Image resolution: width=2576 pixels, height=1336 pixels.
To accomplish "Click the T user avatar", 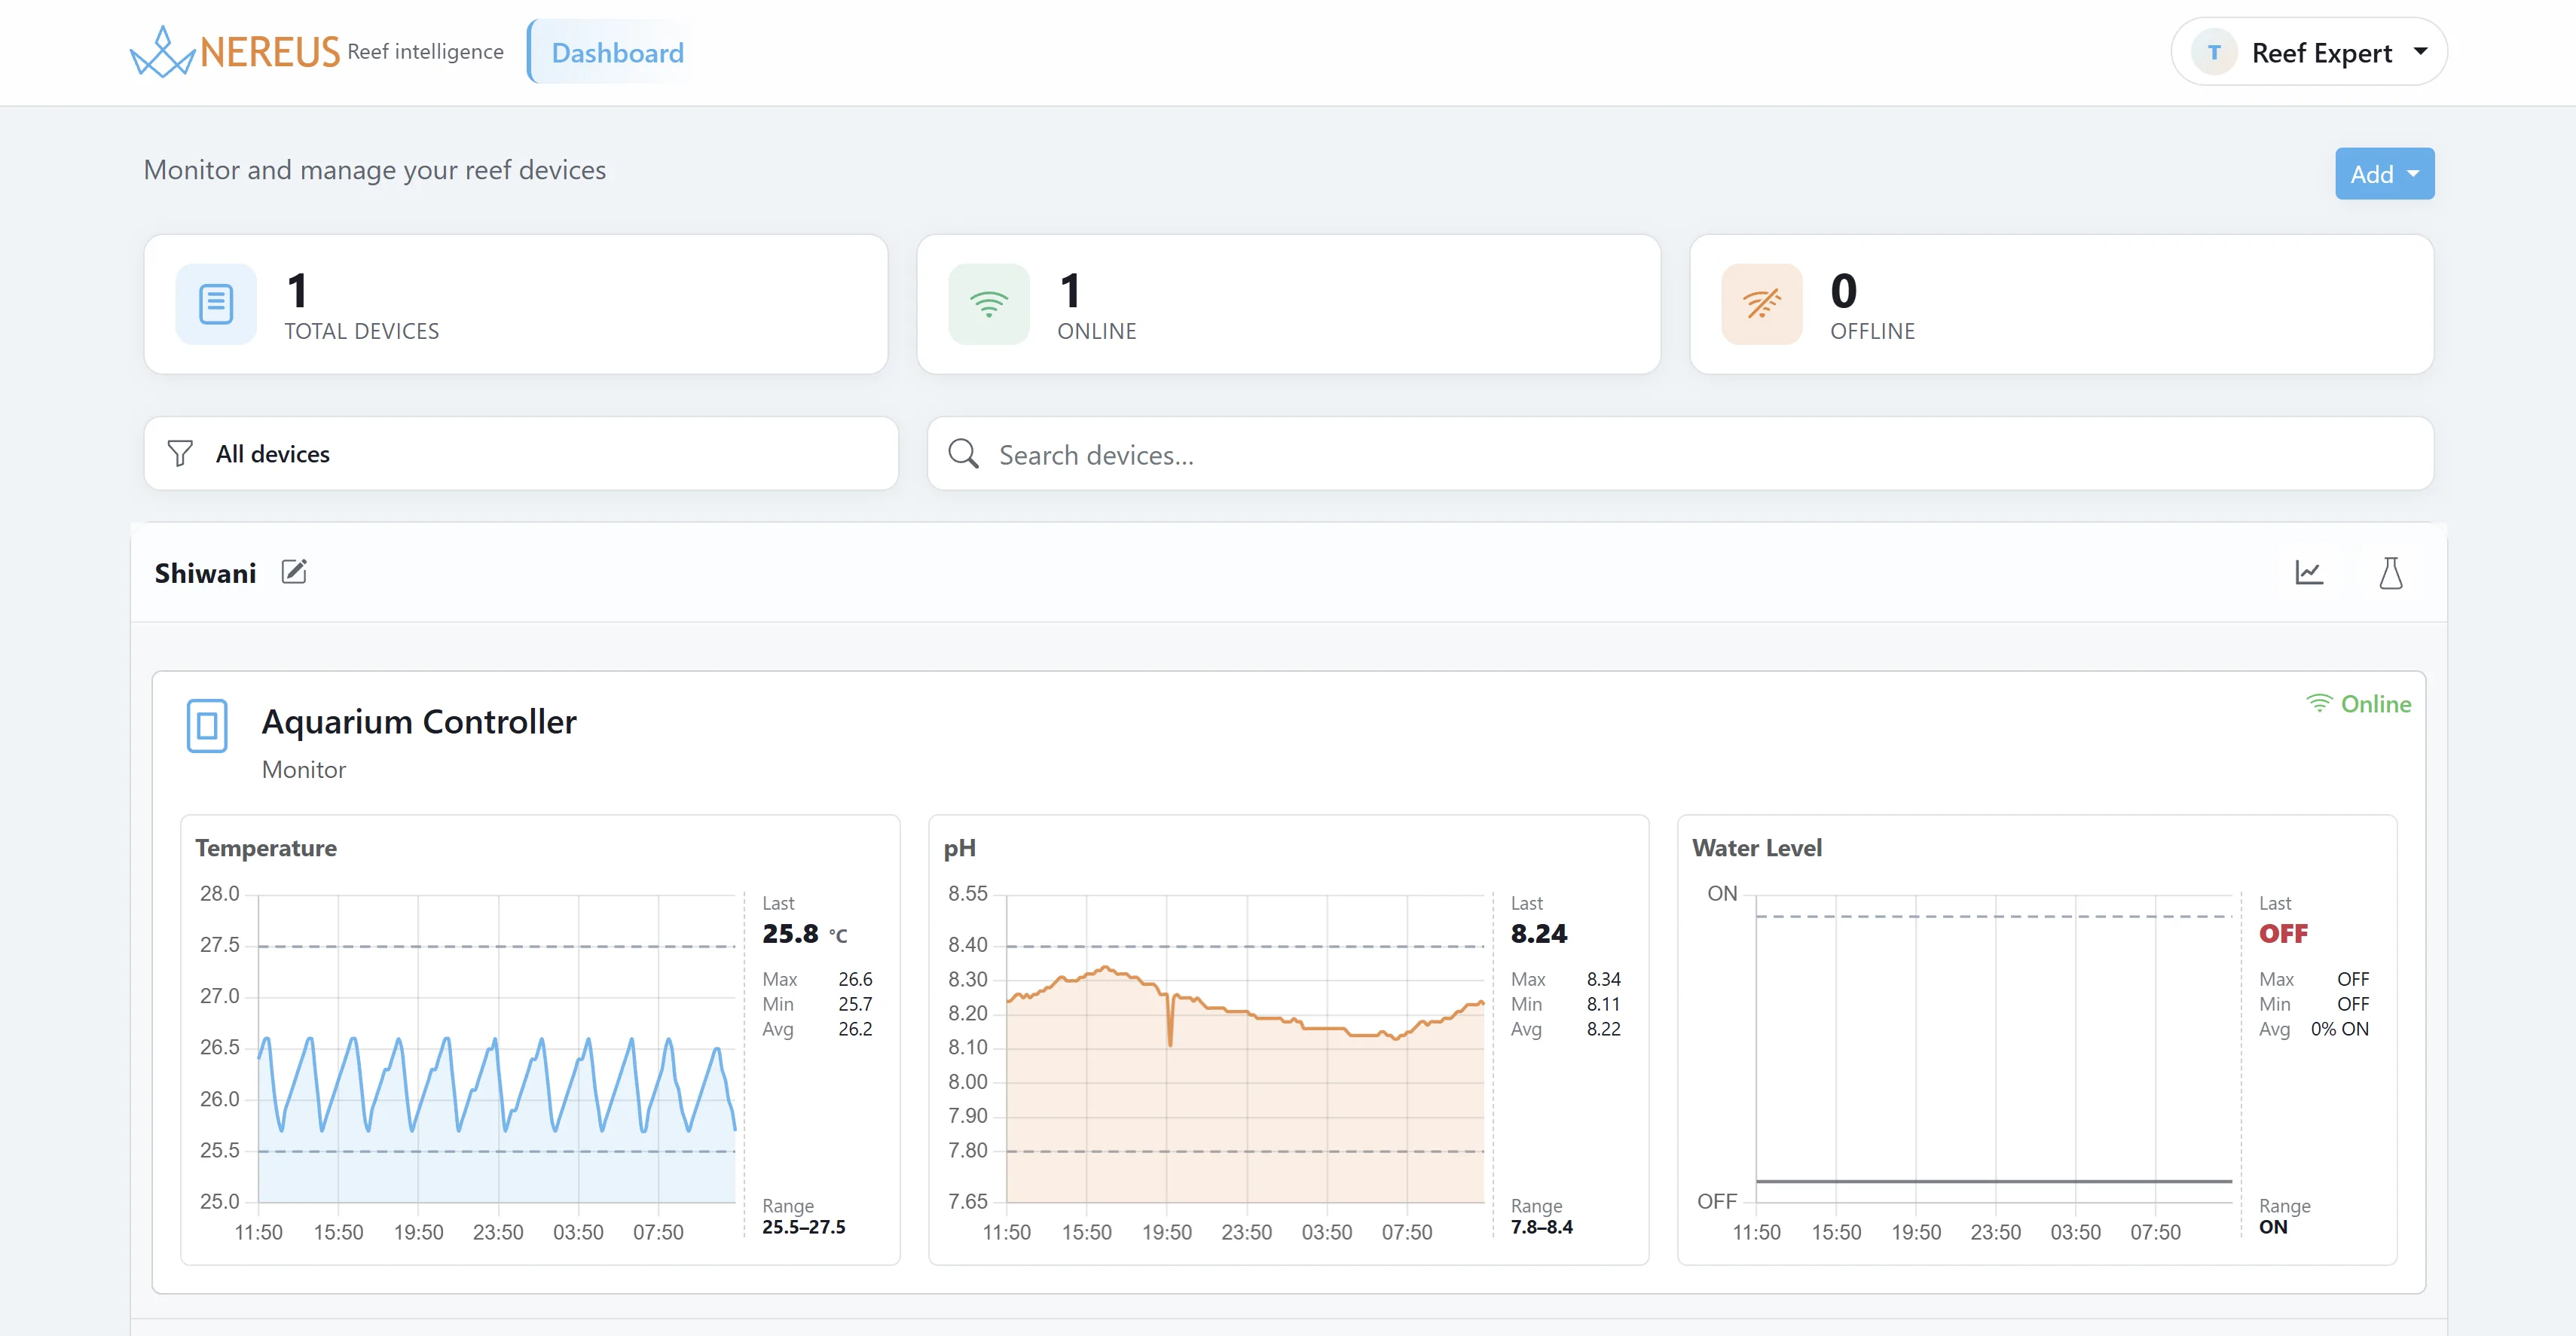I will tap(2214, 52).
